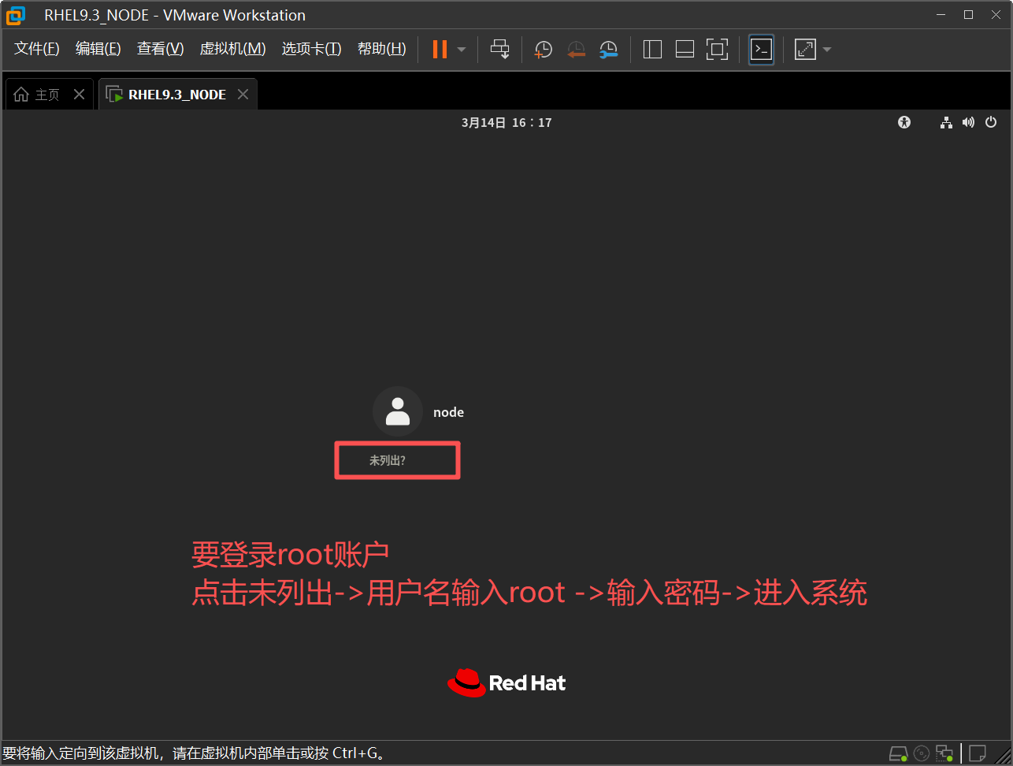Take a snapshot of this virtual machine

coord(544,50)
